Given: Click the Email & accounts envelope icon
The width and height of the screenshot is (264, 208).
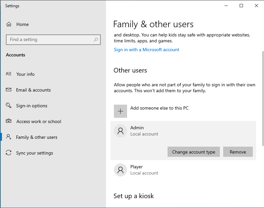Looking at the screenshot, I should coord(9,90).
